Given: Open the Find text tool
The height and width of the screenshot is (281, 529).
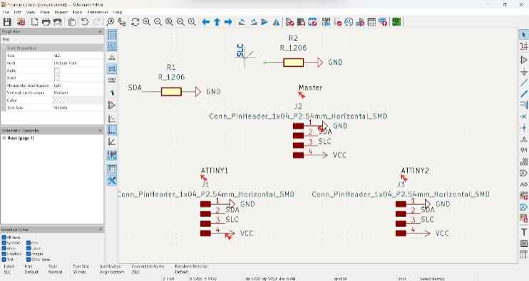Looking at the screenshot, I should [111, 22].
